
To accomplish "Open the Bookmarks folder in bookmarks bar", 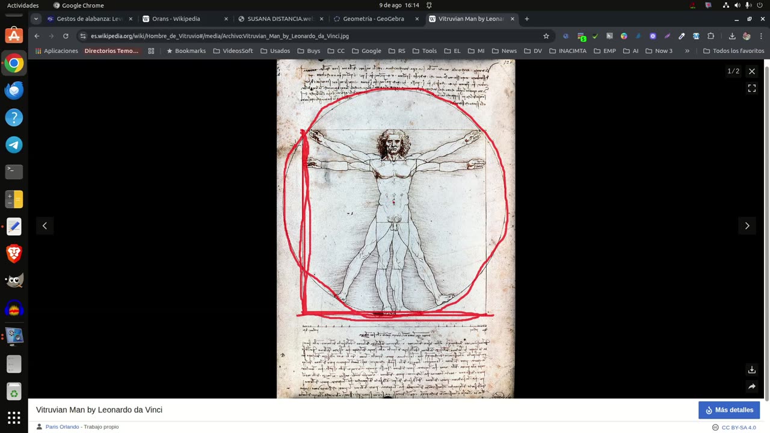I will pyautogui.click(x=186, y=51).
